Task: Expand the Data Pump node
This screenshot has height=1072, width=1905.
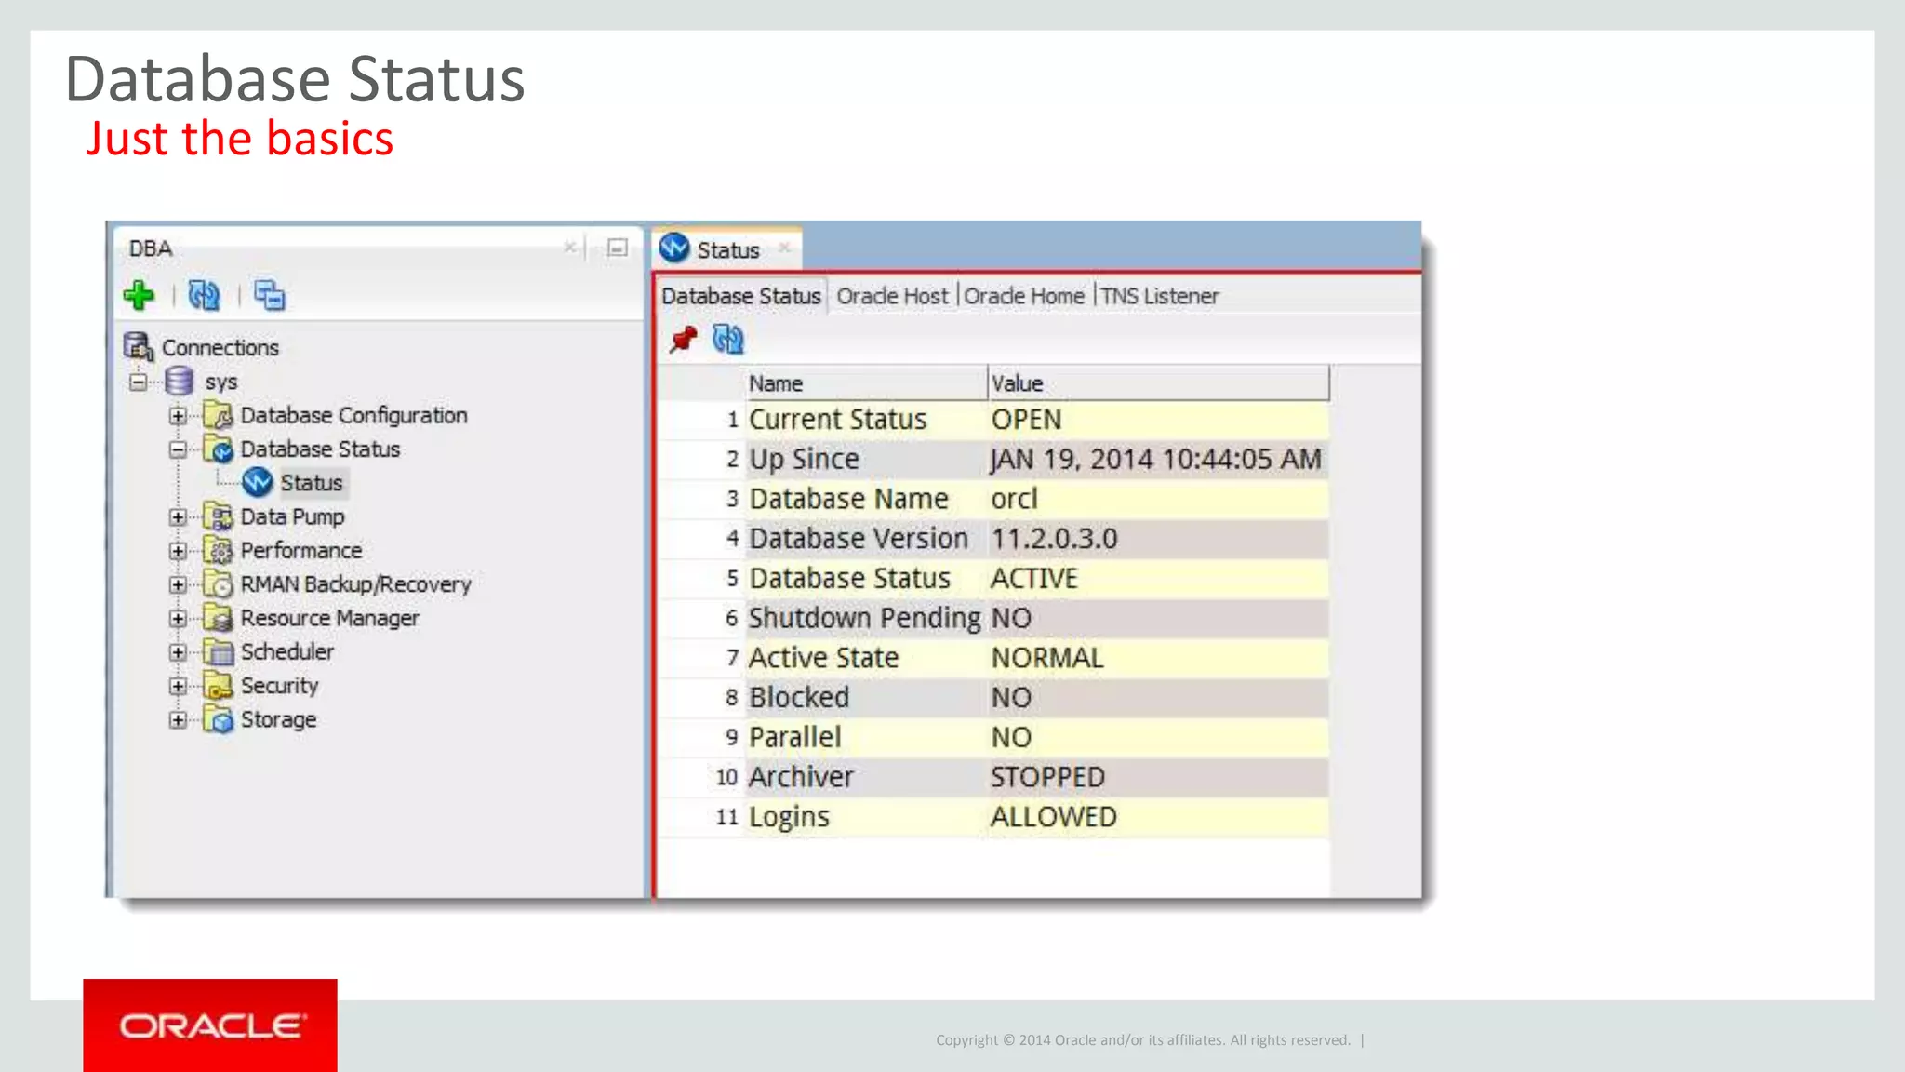Action: pos(178,516)
